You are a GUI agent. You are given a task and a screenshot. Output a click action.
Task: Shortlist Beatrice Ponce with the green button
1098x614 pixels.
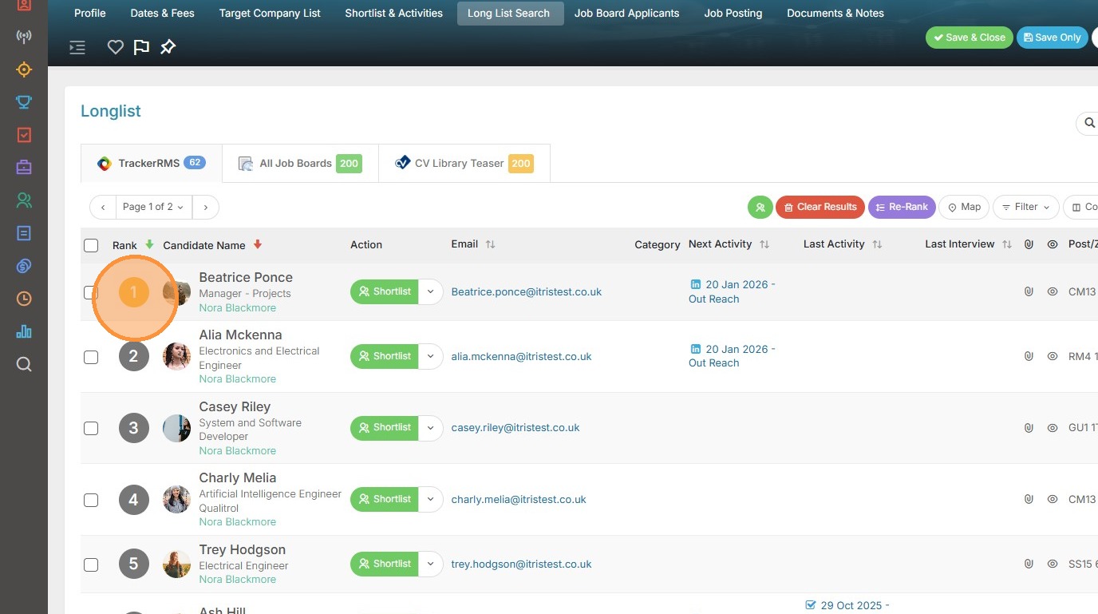385,291
